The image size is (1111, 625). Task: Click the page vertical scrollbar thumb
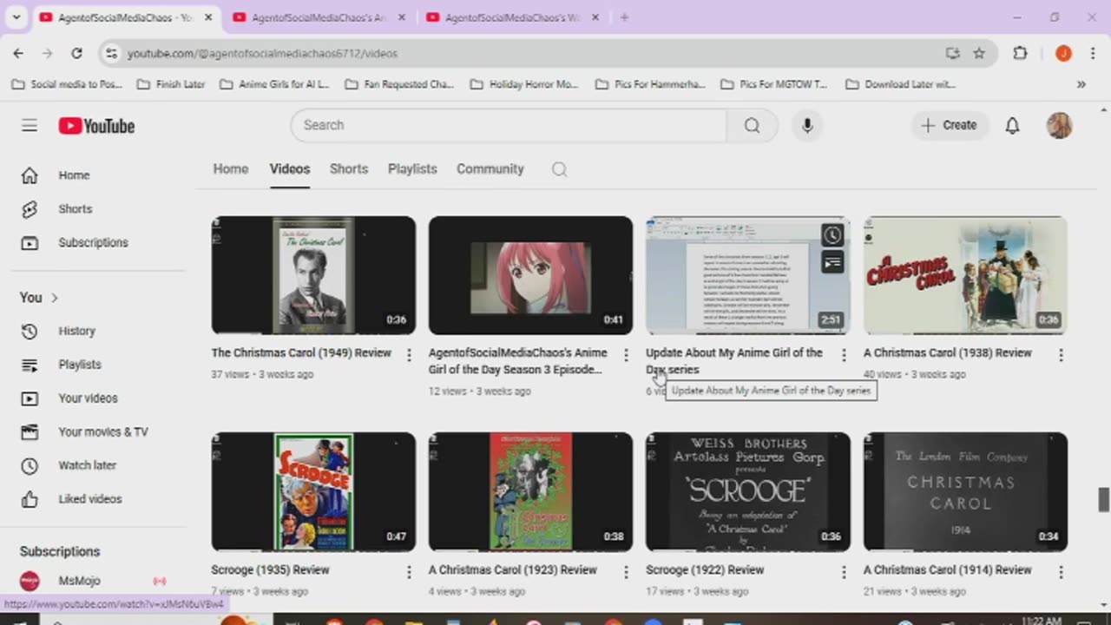click(1104, 499)
